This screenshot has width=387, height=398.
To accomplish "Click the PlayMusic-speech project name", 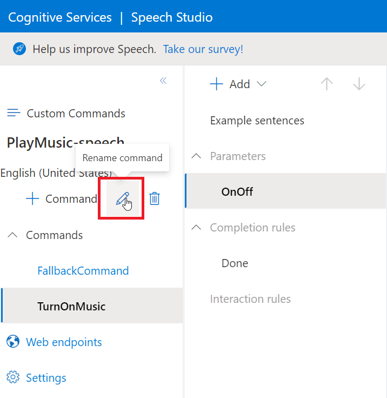I will [x=65, y=142].
